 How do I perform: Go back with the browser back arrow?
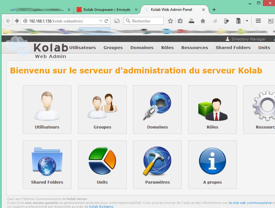coord(8,21)
